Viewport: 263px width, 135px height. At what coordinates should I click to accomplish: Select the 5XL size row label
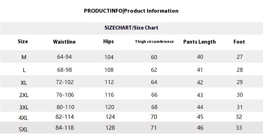tap(24, 129)
